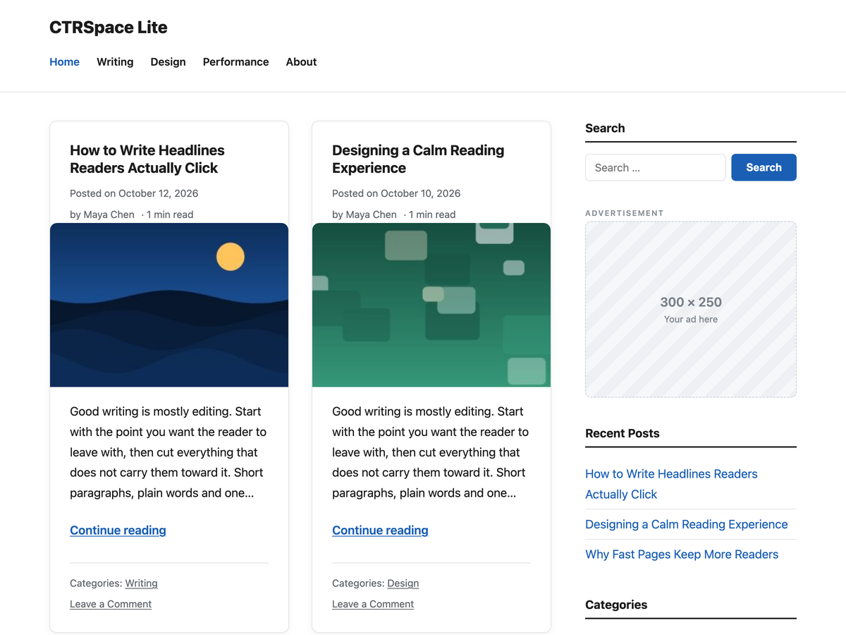
Task: Open post title Designing a Calm Reading Experience
Action: [x=418, y=159]
